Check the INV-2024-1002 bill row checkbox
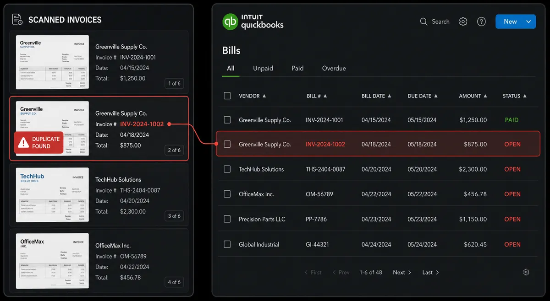Screen dimensions: 550x301 (227, 144)
